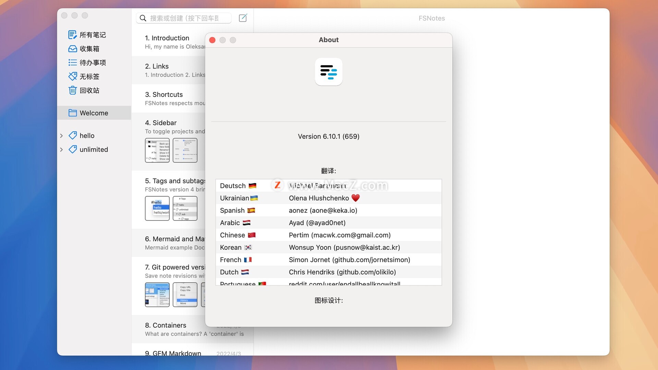The width and height of the screenshot is (658, 370).
Task: Focus the search or create field
Action: point(184,18)
